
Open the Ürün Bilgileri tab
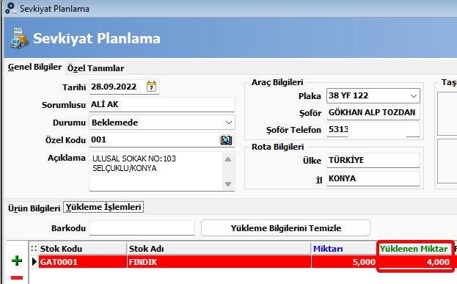click(34, 208)
